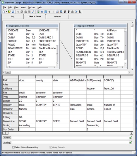
Task: Click the stacked files toolbar icon
Action: 42,12
